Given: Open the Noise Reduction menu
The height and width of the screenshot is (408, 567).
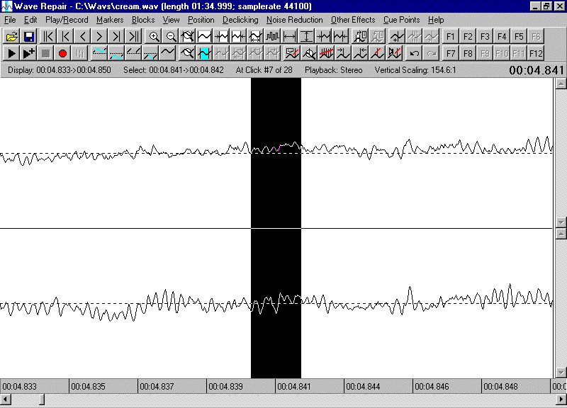Looking at the screenshot, I should coord(294,20).
